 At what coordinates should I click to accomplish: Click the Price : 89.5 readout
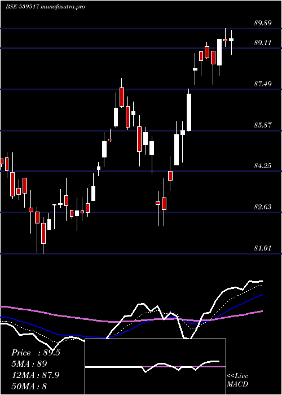pyautogui.click(x=36, y=353)
